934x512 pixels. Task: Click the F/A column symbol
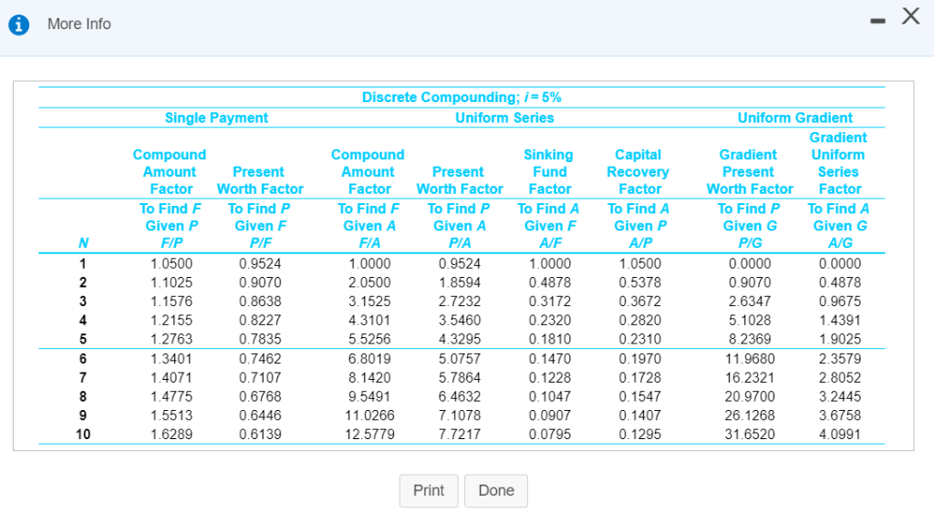tap(369, 242)
